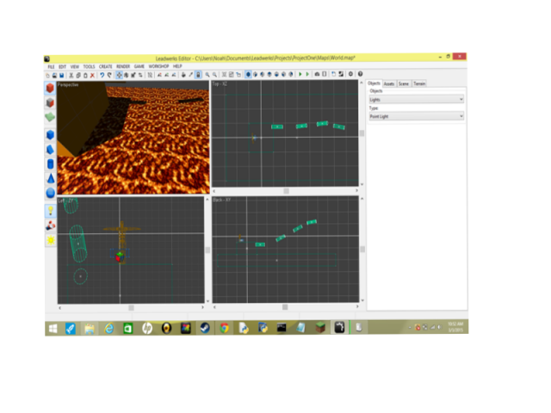
Task: Open the WORKSHOP menu
Action: click(x=158, y=66)
